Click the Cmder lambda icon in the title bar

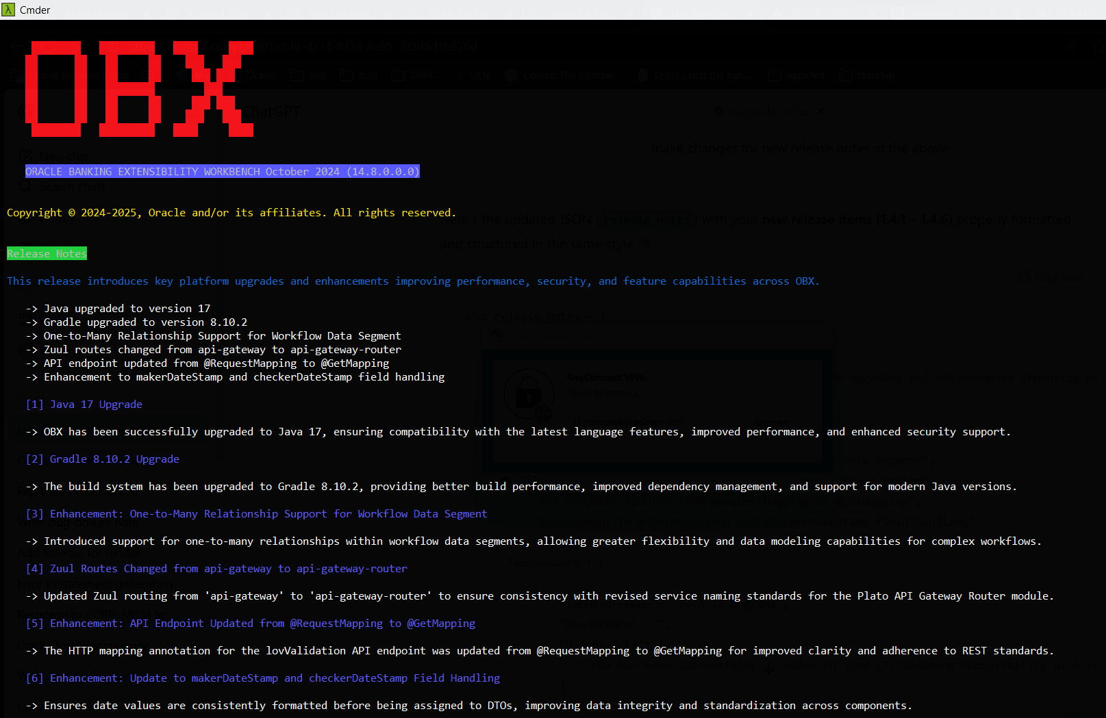tap(8, 10)
